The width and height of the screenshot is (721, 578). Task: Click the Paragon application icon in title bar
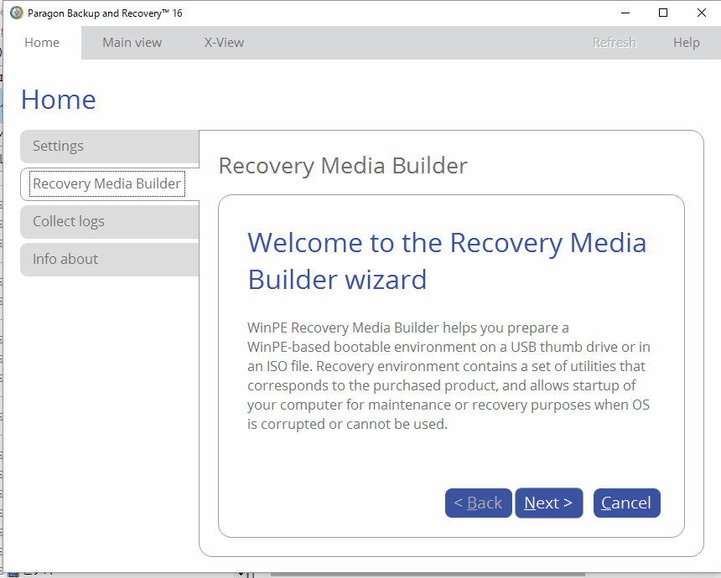click(x=17, y=13)
